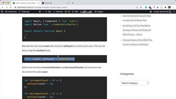Go forward to the next page
The height and width of the screenshot is (99, 176).
click(7, 7)
